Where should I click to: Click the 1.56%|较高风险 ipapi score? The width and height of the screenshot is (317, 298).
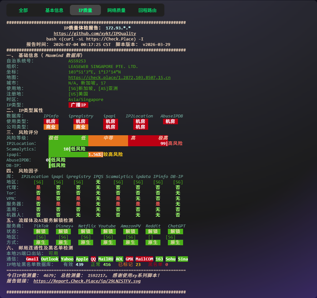tap(105, 154)
